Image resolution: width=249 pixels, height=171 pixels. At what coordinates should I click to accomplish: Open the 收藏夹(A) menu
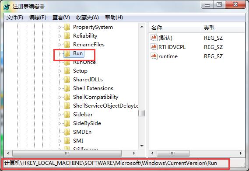[x=88, y=17]
